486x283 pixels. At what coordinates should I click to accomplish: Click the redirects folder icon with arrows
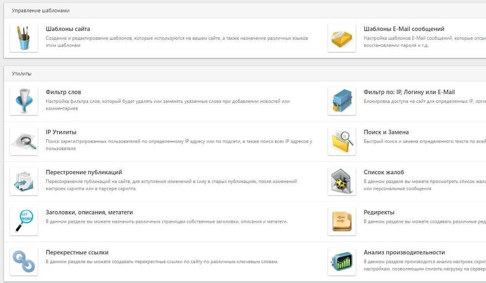click(342, 221)
